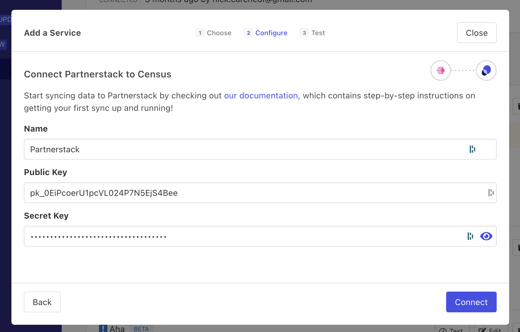Screen dimensions: 520x332
Task: Jump to step 3 Test
Action: (318, 33)
